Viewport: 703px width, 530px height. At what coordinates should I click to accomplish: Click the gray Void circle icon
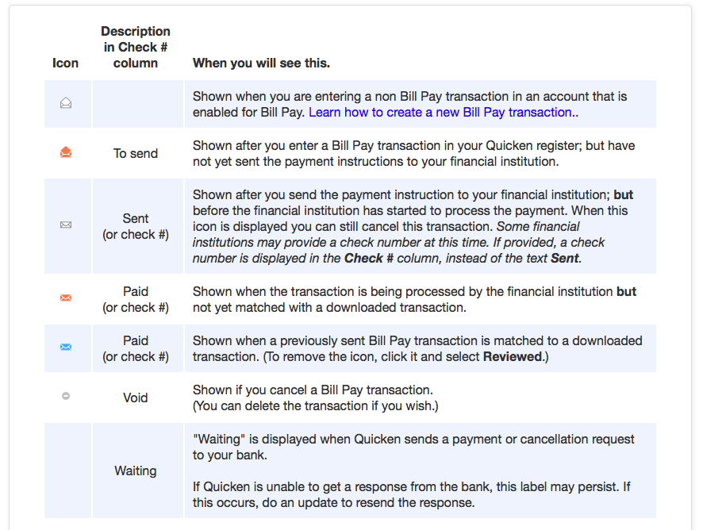click(66, 396)
